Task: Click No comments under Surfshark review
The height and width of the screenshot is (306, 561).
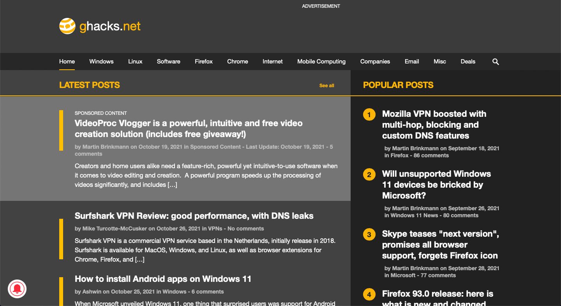Action: coord(246,229)
